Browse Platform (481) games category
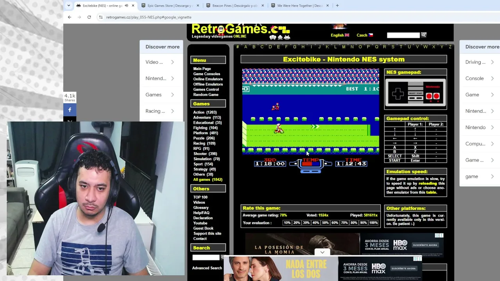Viewport: 500px width, 281px height. [205, 133]
